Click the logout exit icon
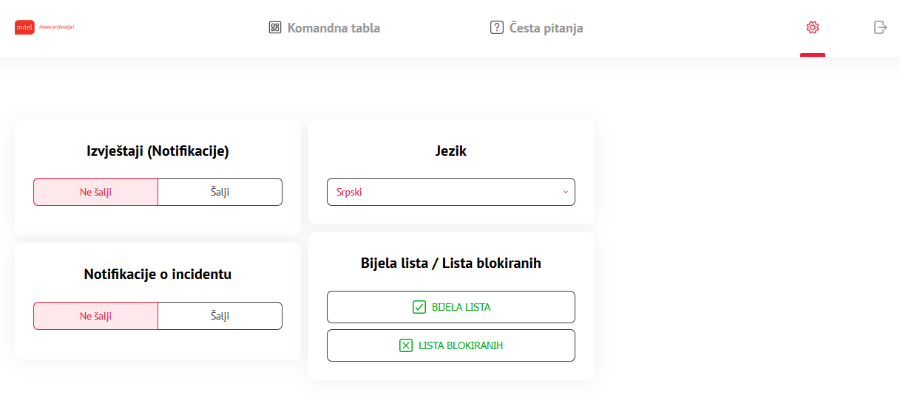 pyautogui.click(x=880, y=27)
